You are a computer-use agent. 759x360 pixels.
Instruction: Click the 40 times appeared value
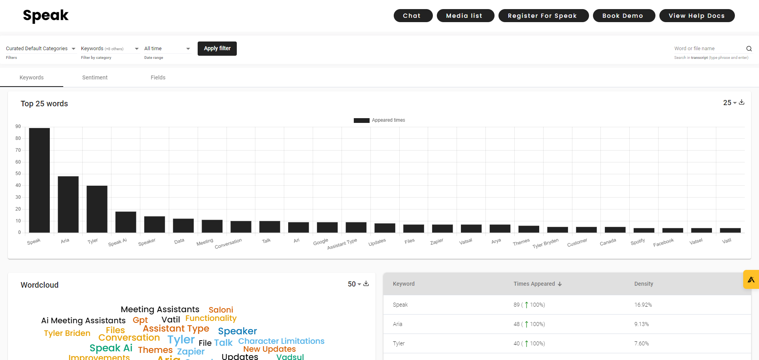pos(529,343)
